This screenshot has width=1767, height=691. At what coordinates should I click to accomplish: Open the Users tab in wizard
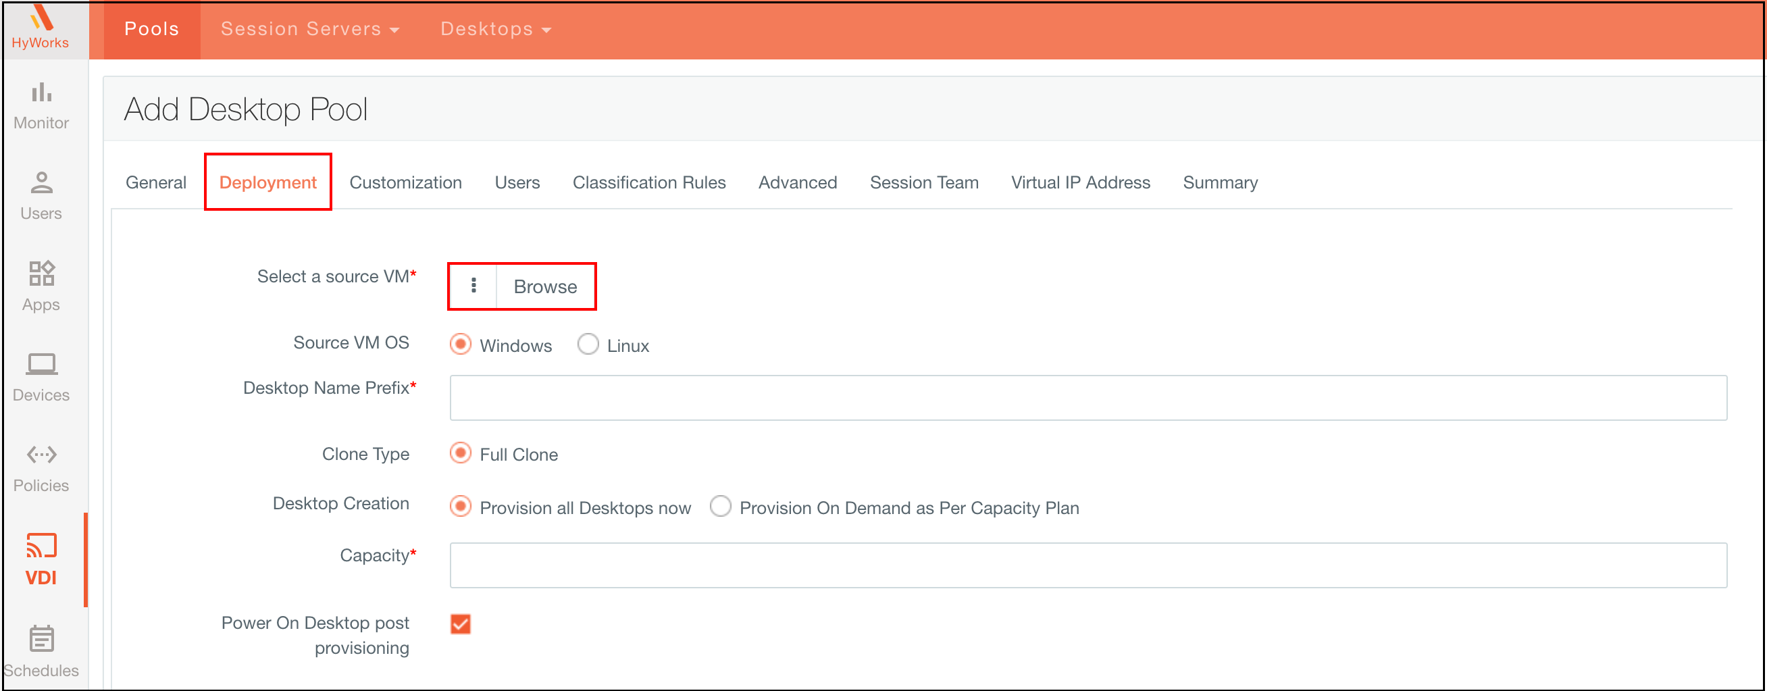tap(517, 182)
